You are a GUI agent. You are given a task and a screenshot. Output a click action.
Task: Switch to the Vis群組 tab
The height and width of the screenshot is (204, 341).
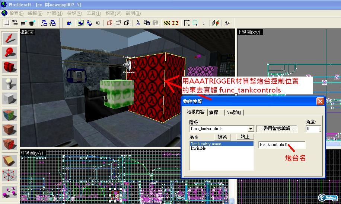[234, 113]
